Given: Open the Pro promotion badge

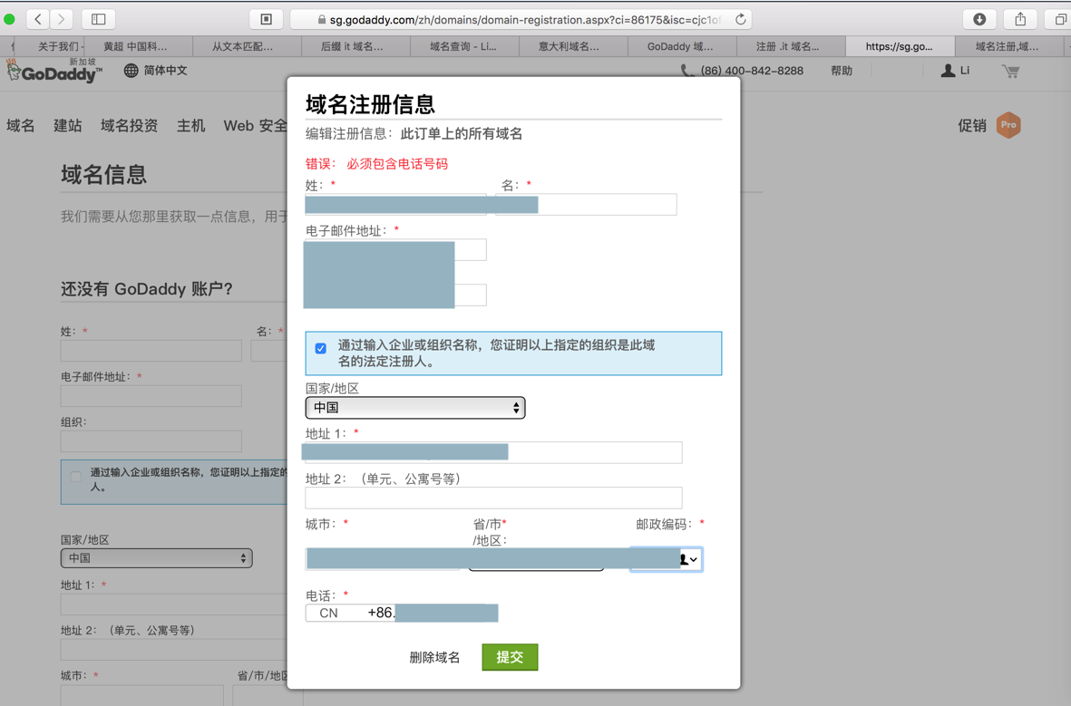Looking at the screenshot, I should [1008, 125].
